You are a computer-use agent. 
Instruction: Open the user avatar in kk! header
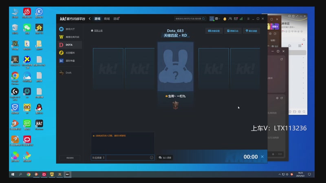point(211,19)
